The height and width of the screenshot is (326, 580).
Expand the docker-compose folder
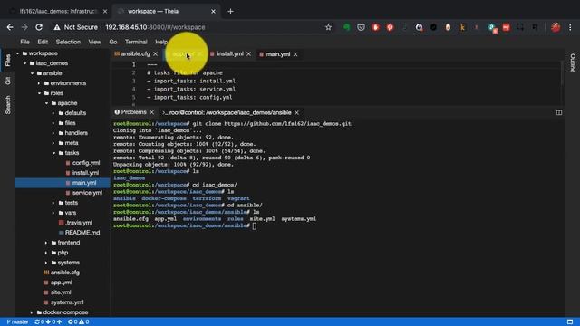click(x=33, y=312)
